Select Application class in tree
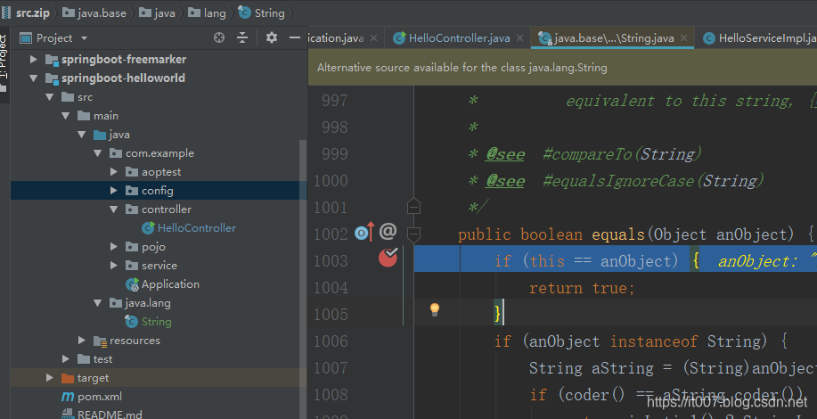 pyautogui.click(x=162, y=284)
